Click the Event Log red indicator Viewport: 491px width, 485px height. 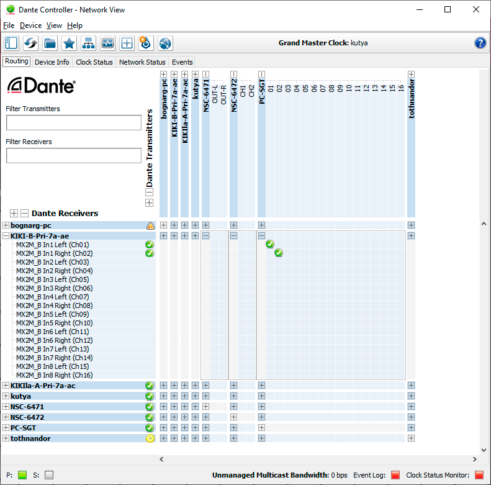(x=395, y=475)
